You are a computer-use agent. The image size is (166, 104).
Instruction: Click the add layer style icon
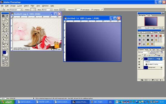click(142, 80)
